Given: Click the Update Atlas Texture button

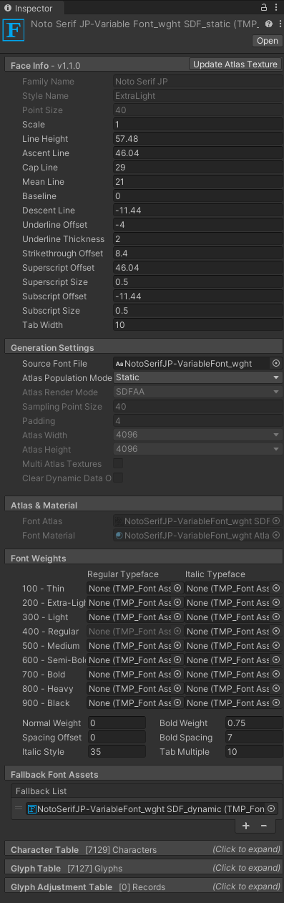Looking at the screenshot, I should coord(235,64).
